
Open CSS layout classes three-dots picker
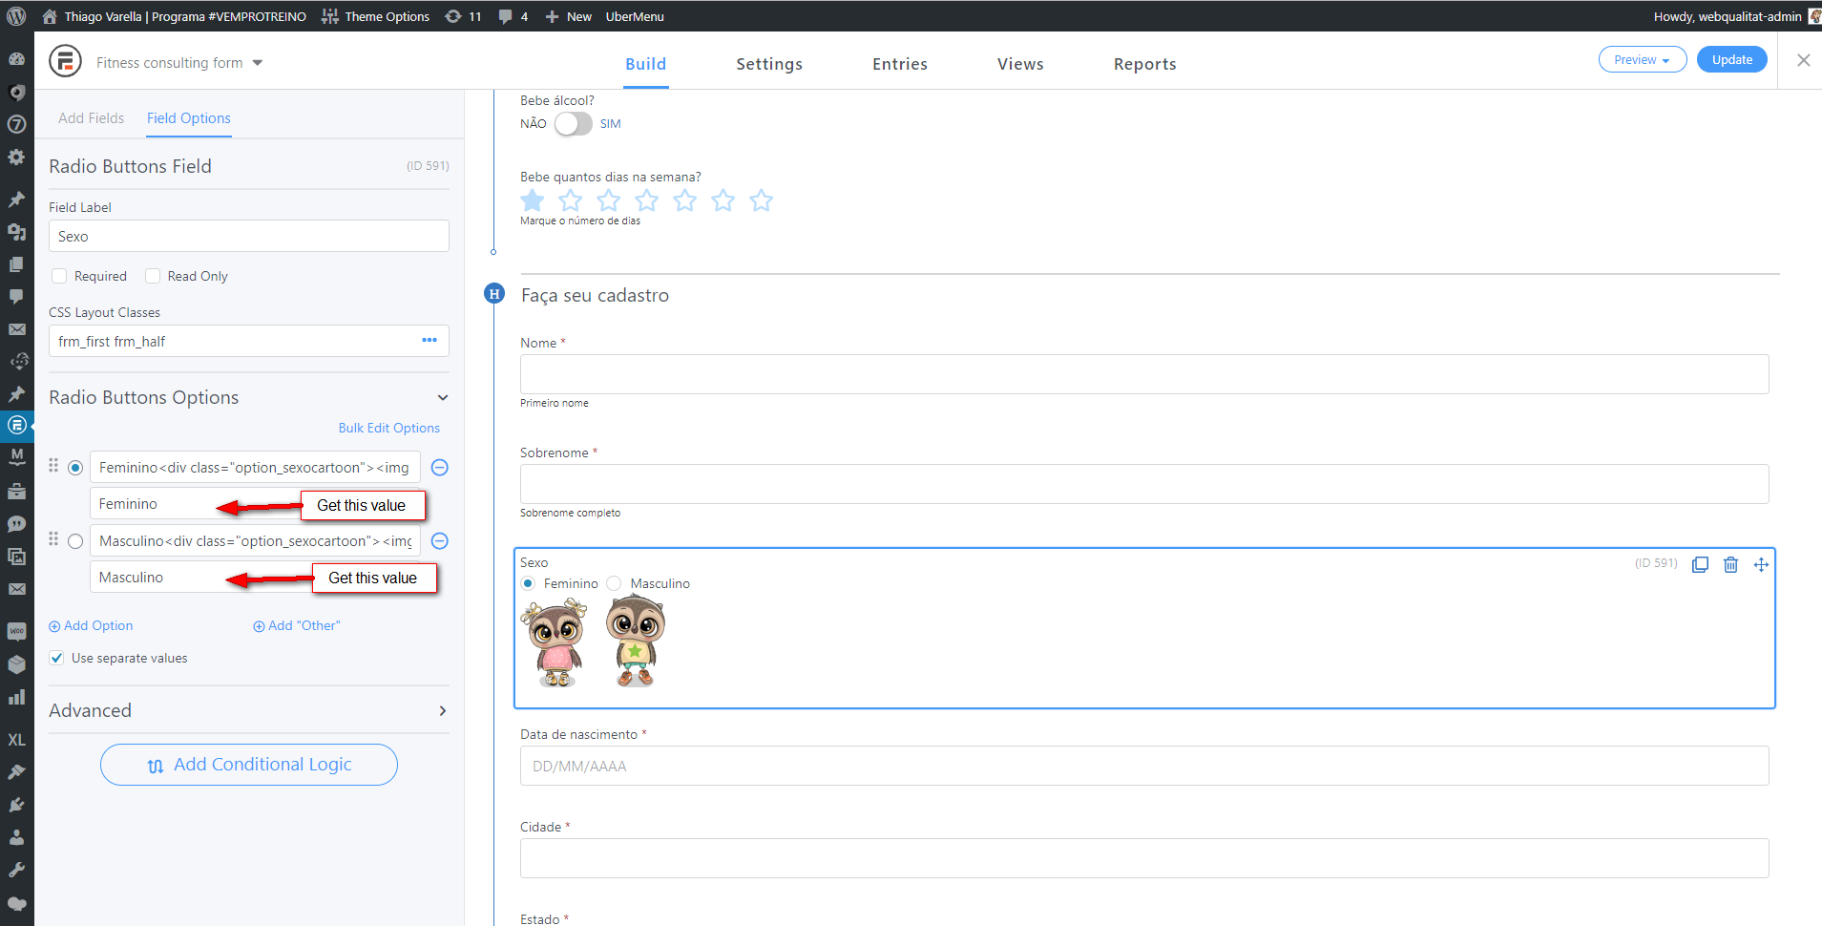coord(429,341)
